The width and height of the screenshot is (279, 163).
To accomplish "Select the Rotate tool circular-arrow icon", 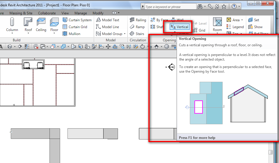I will [143, 46].
